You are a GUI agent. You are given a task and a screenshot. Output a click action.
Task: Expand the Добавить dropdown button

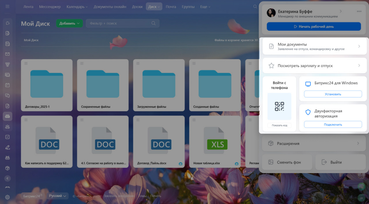[69, 23]
